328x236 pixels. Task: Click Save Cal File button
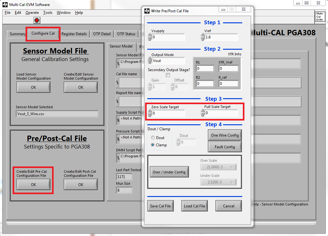click(161, 206)
